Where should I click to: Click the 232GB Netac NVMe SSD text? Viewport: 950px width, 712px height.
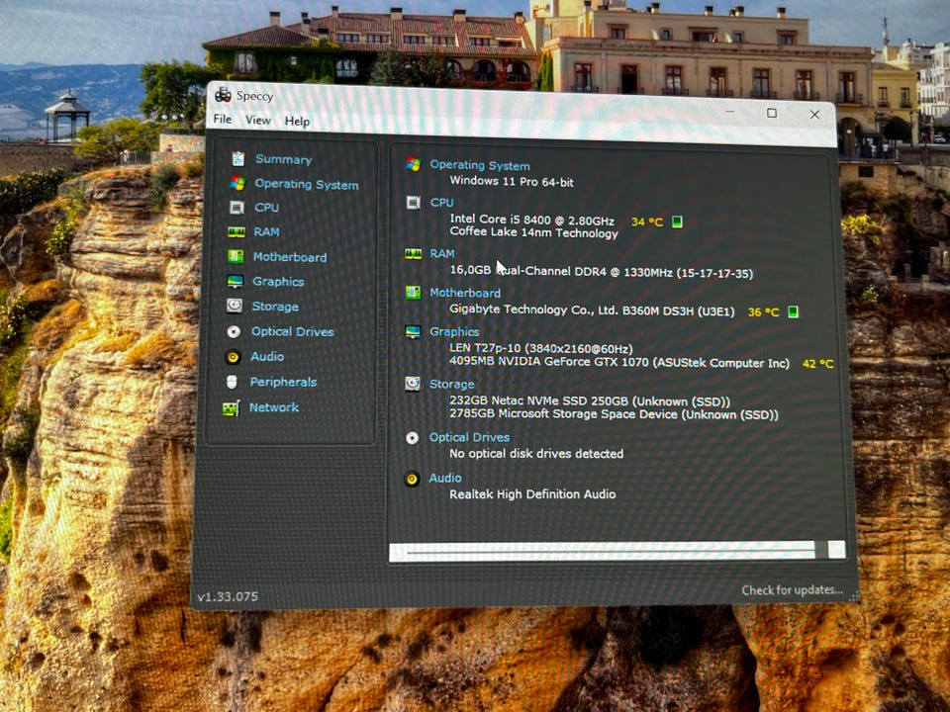point(590,400)
